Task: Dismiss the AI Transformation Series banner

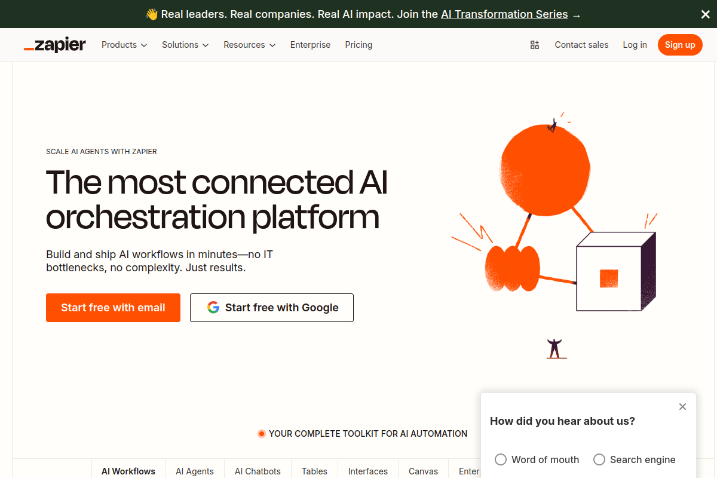Action: pos(705,14)
